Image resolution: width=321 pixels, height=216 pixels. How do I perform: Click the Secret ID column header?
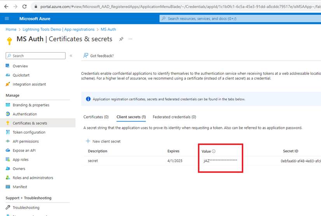tap(291, 151)
